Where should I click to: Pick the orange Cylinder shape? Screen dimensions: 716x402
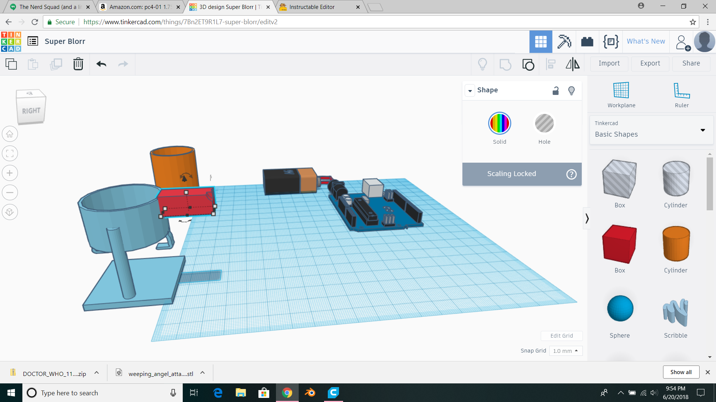point(676,244)
